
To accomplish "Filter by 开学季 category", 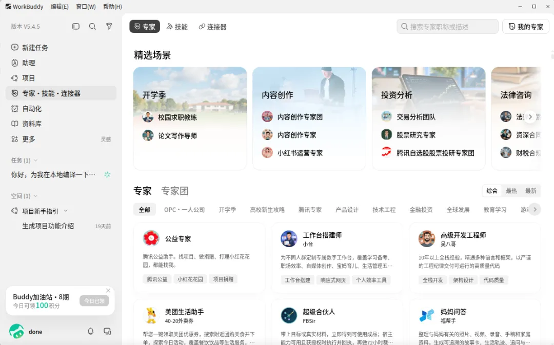I will tap(227, 210).
